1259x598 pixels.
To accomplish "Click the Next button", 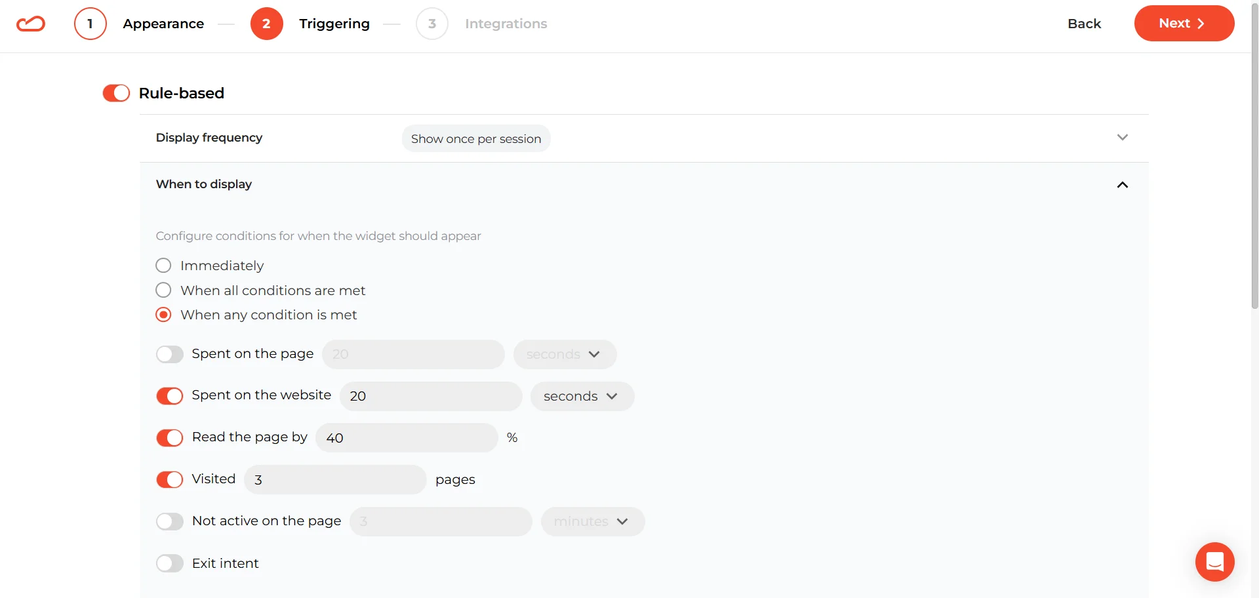I will pos(1183,23).
